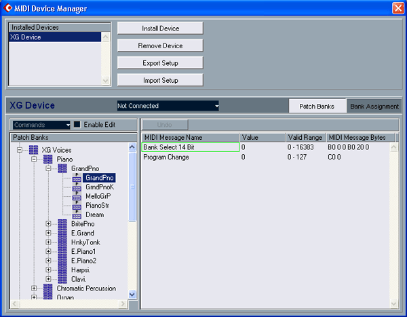Image resolution: width=407 pixels, height=317 pixels.
Task: Click the HnkyTonk bank icon
Action: tap(62, 242)
